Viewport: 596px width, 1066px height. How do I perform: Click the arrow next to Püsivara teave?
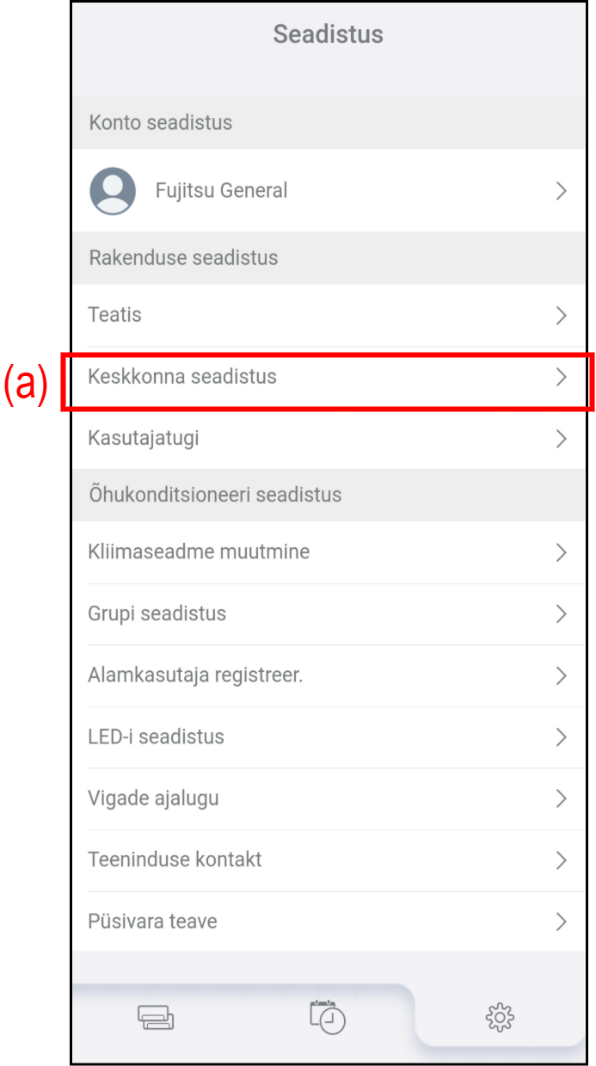[x=562, y=922]
